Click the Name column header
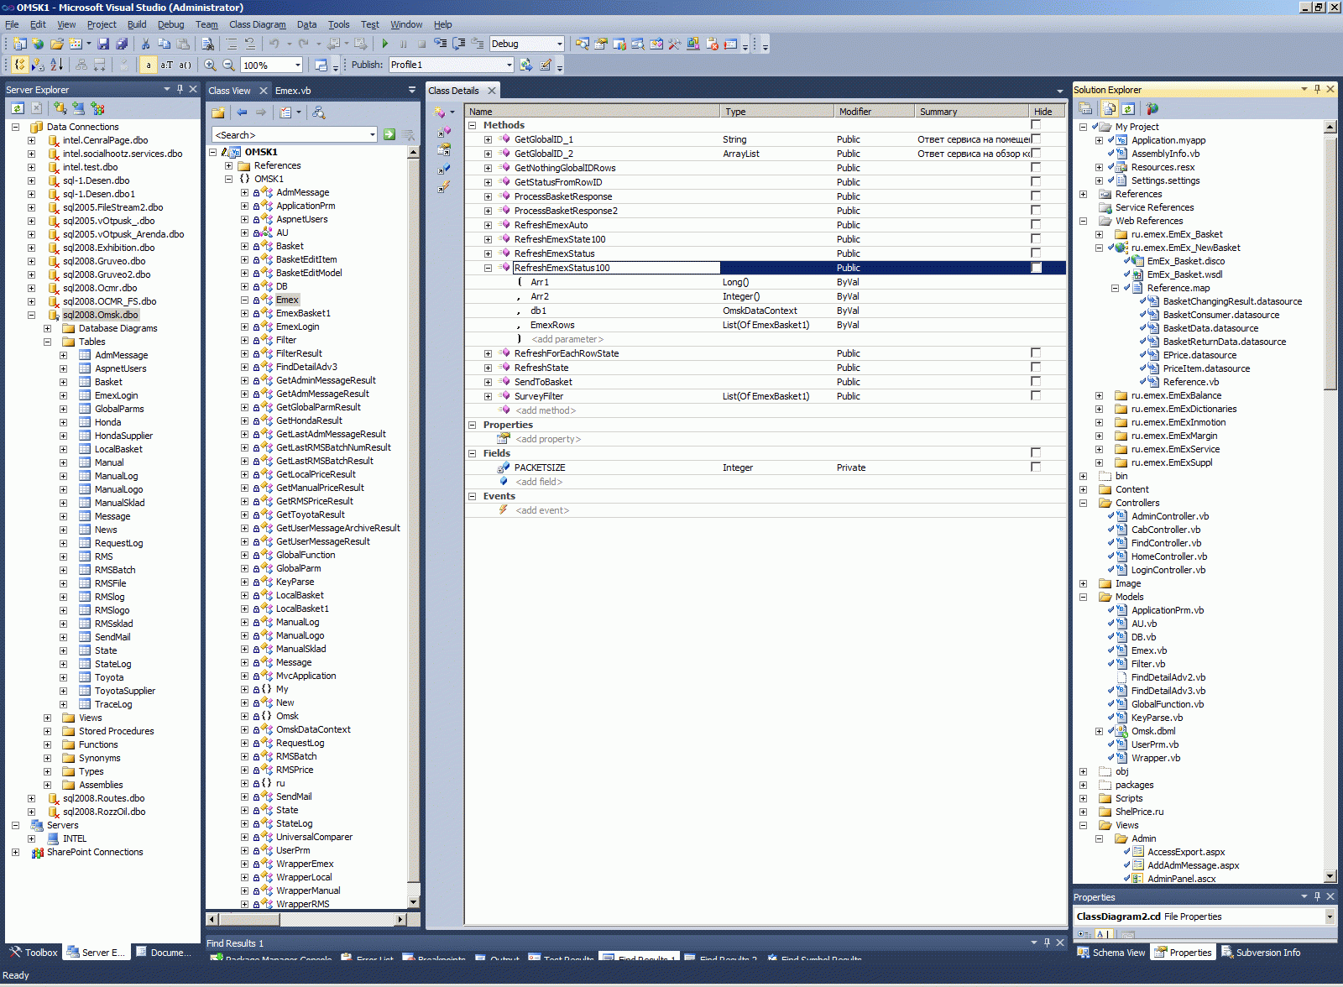The width and height of the screenshot is (1343, 987). [593, 111]
